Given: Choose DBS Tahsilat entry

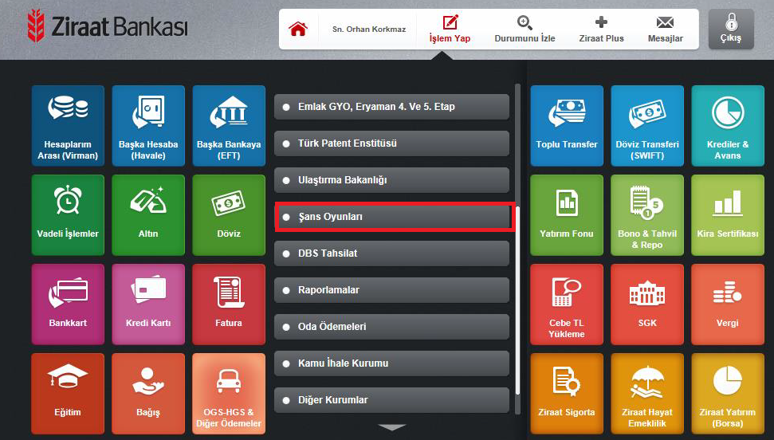Looking at the screenshot, I should (391, 253).
